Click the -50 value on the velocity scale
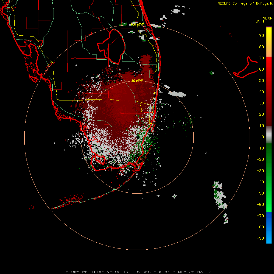The width and height of the screenshot is (274, 274). coord(260,193)
